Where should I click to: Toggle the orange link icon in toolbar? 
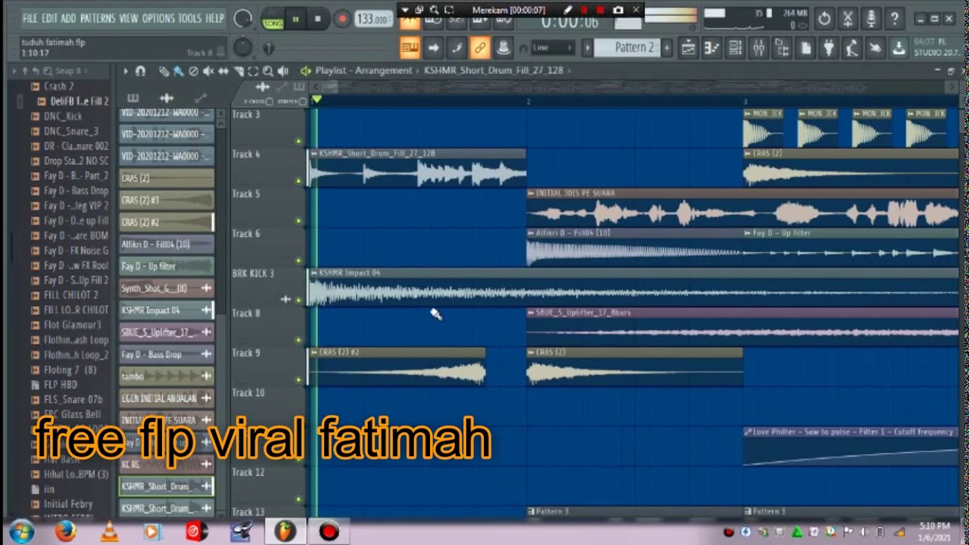click(480, 48)
